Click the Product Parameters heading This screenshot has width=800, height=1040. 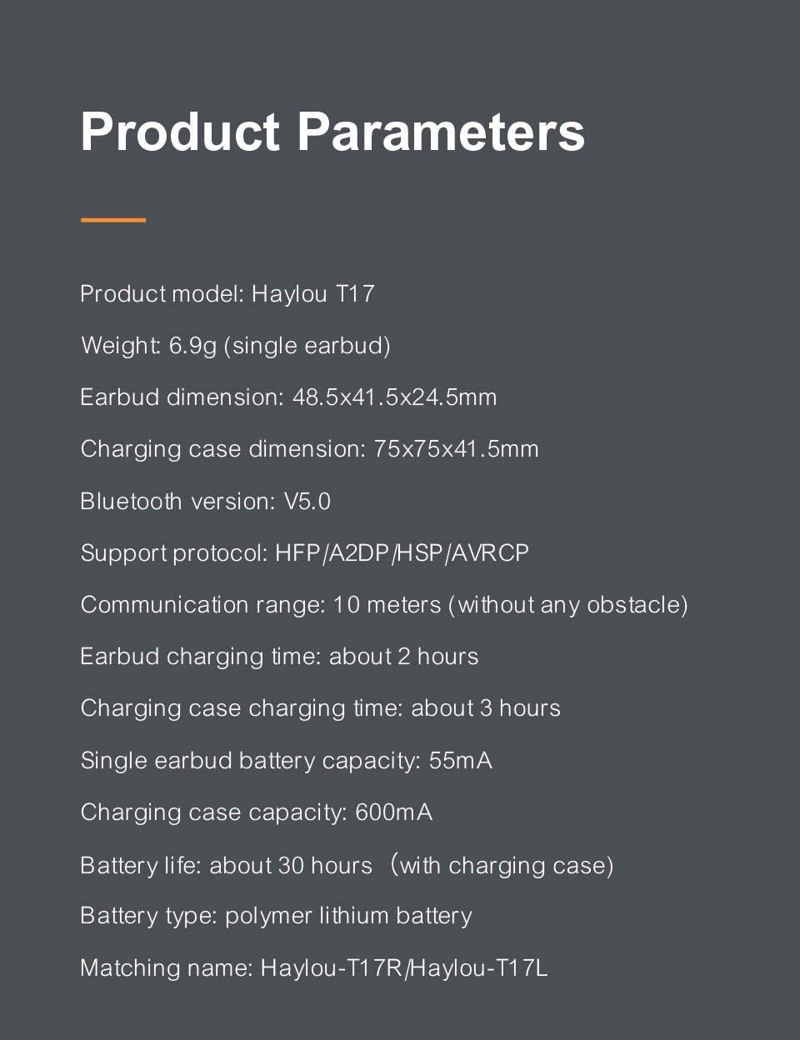pos(332,132)
